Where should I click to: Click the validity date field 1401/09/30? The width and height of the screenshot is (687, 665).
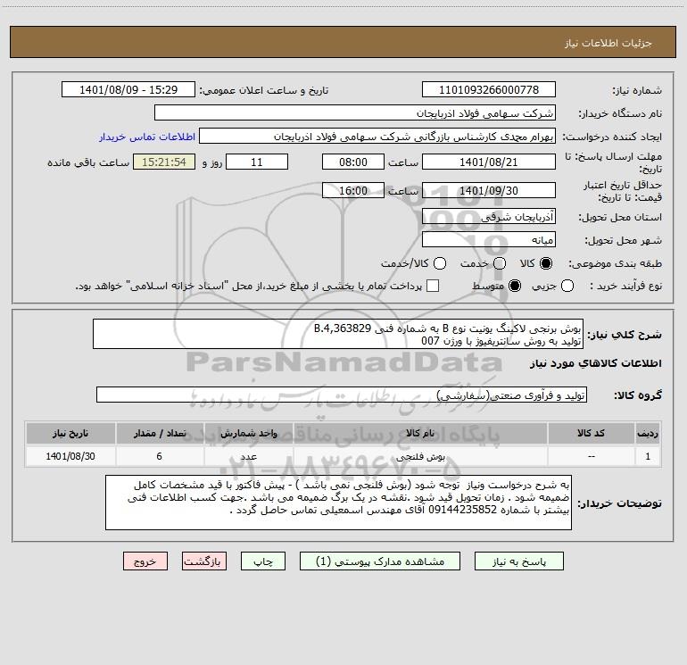(x=489, y=190)
